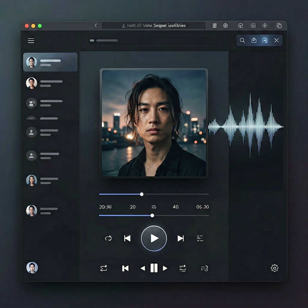The height and width of the screenshot is (308, 308).
Task: Open the profile avatar at the sidebar bottom
Action: point(32,267)
